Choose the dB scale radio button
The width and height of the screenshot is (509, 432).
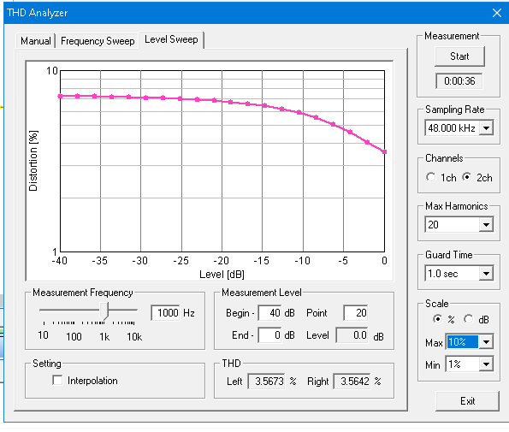tap(469, 319)
